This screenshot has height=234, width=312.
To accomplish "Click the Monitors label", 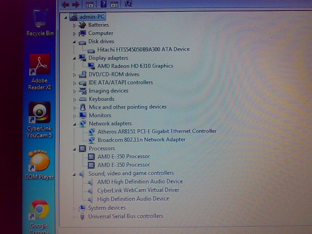I will [x=100, y=115].
